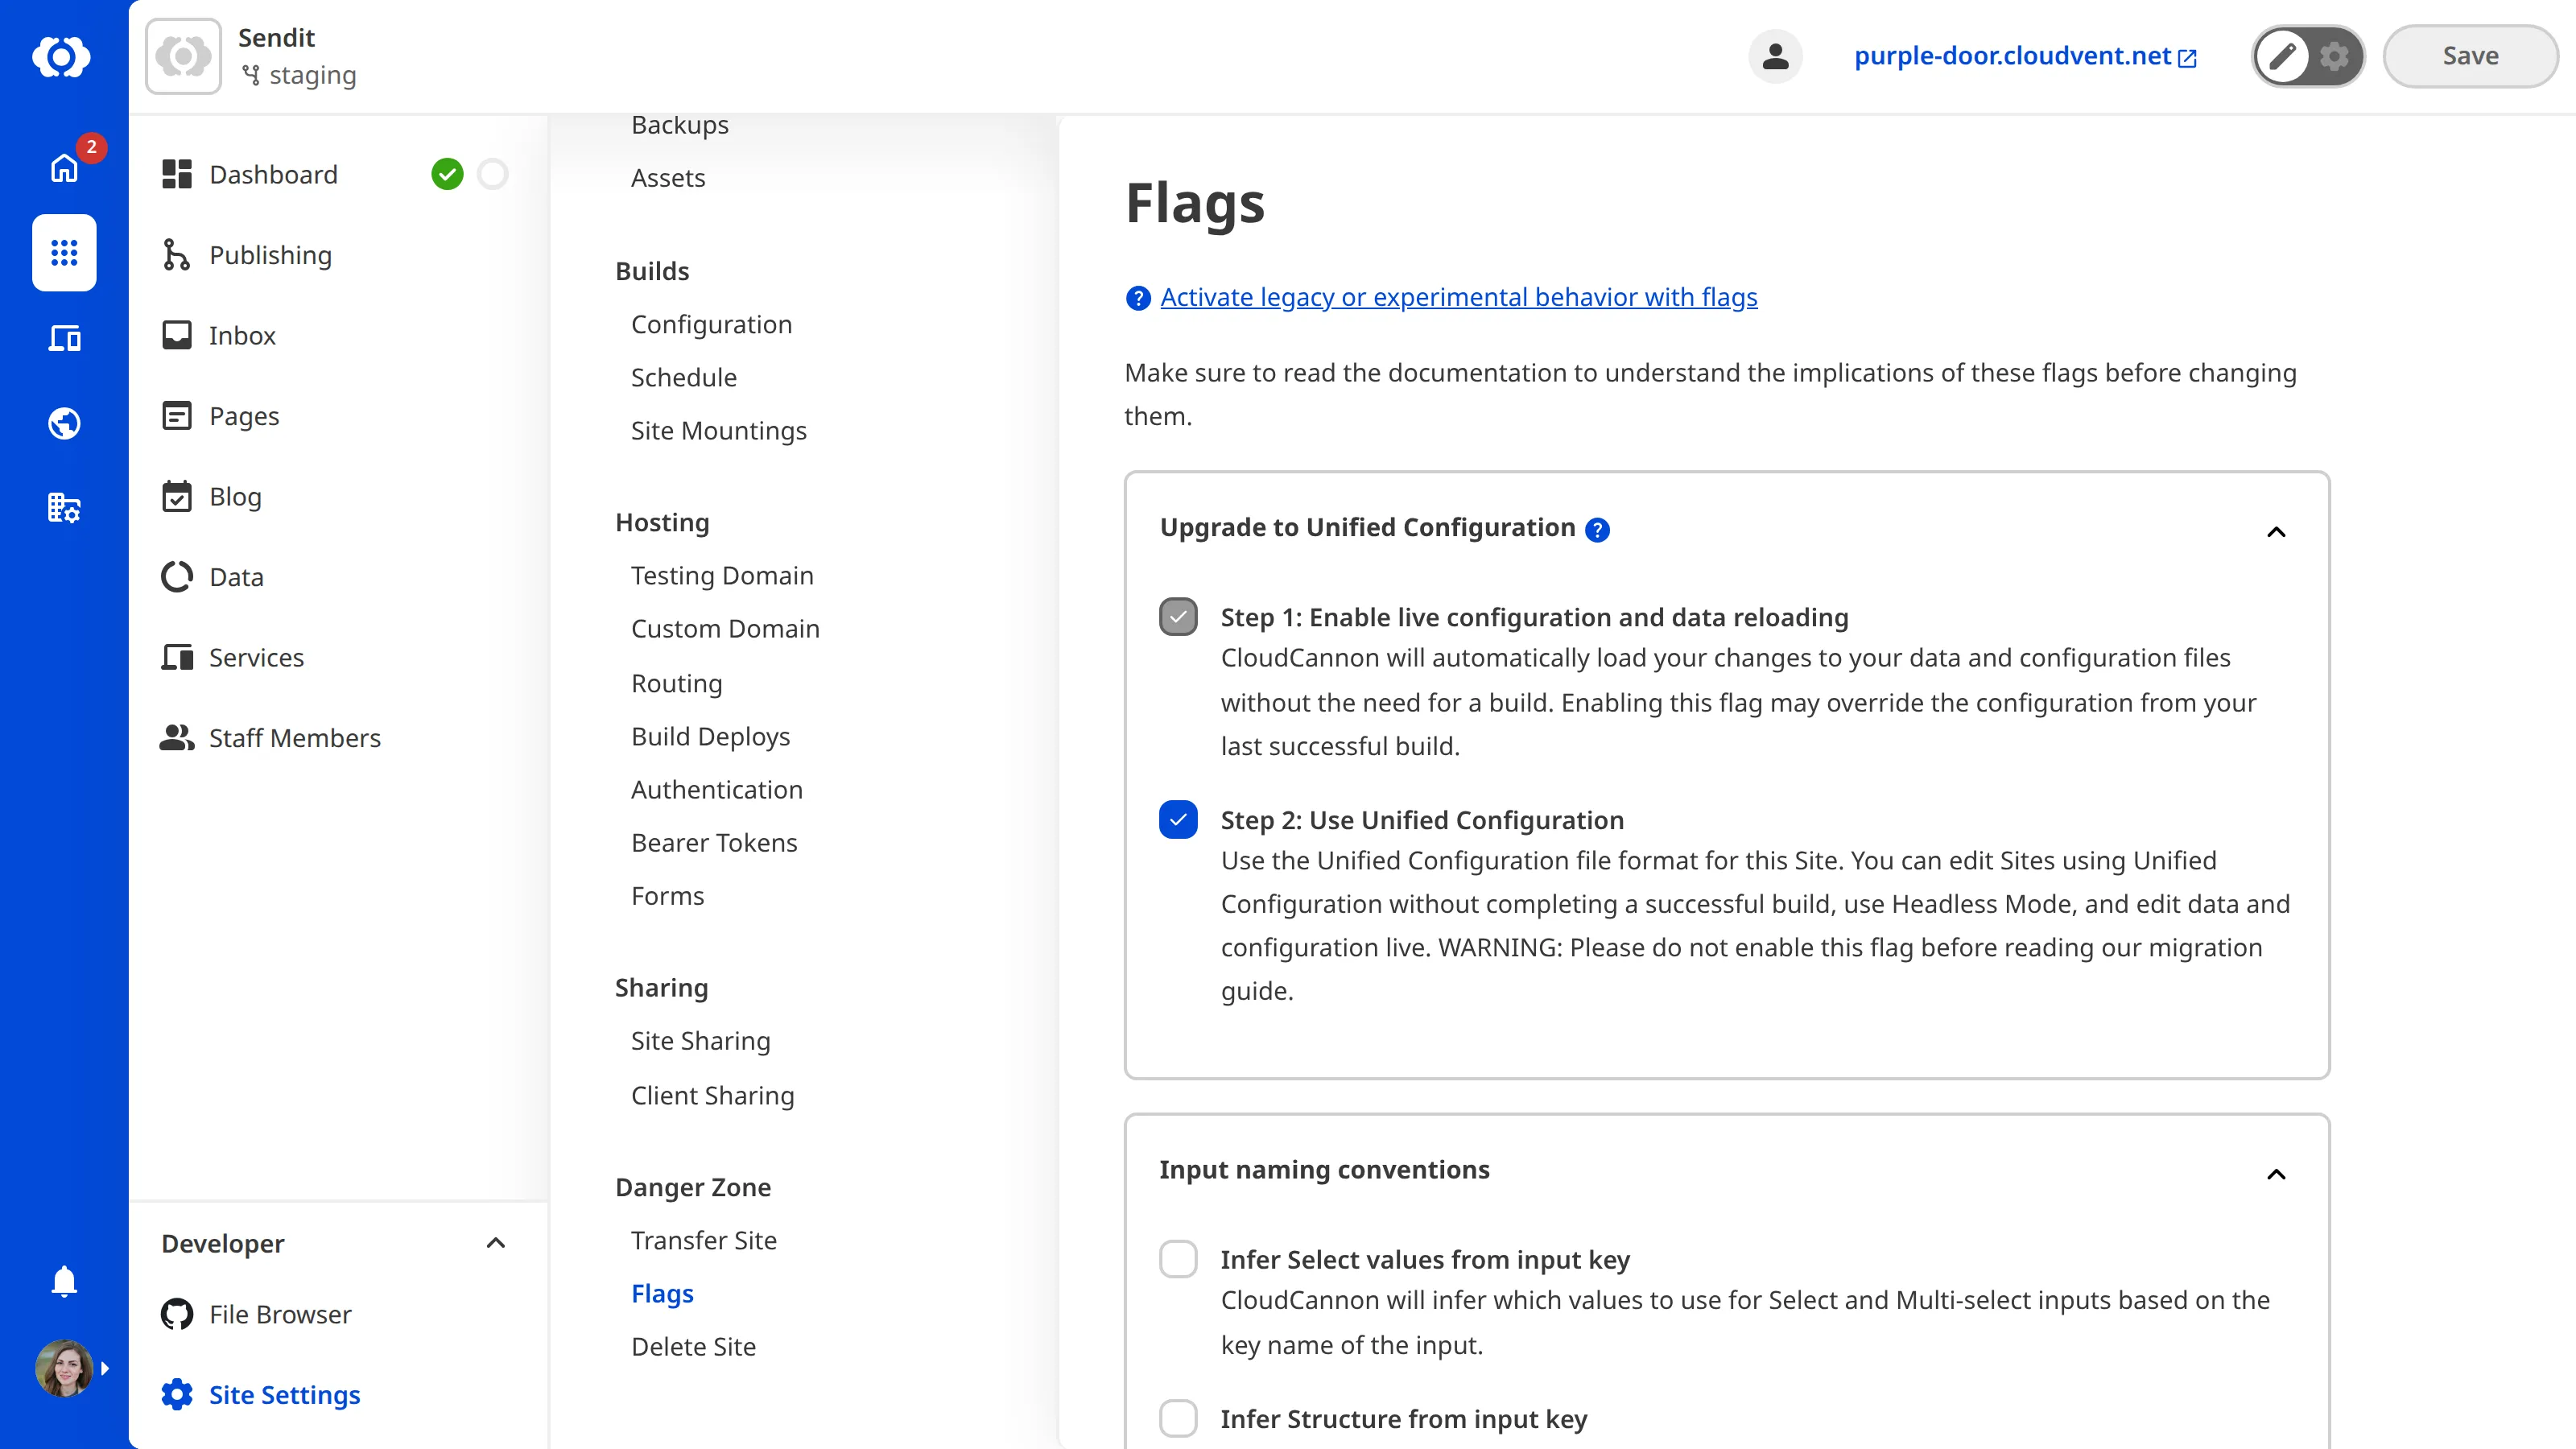Open the purple-door.cloudvent.net link
Viewport: 2576px width, 1449px height.
click(x=2011, y=56)
